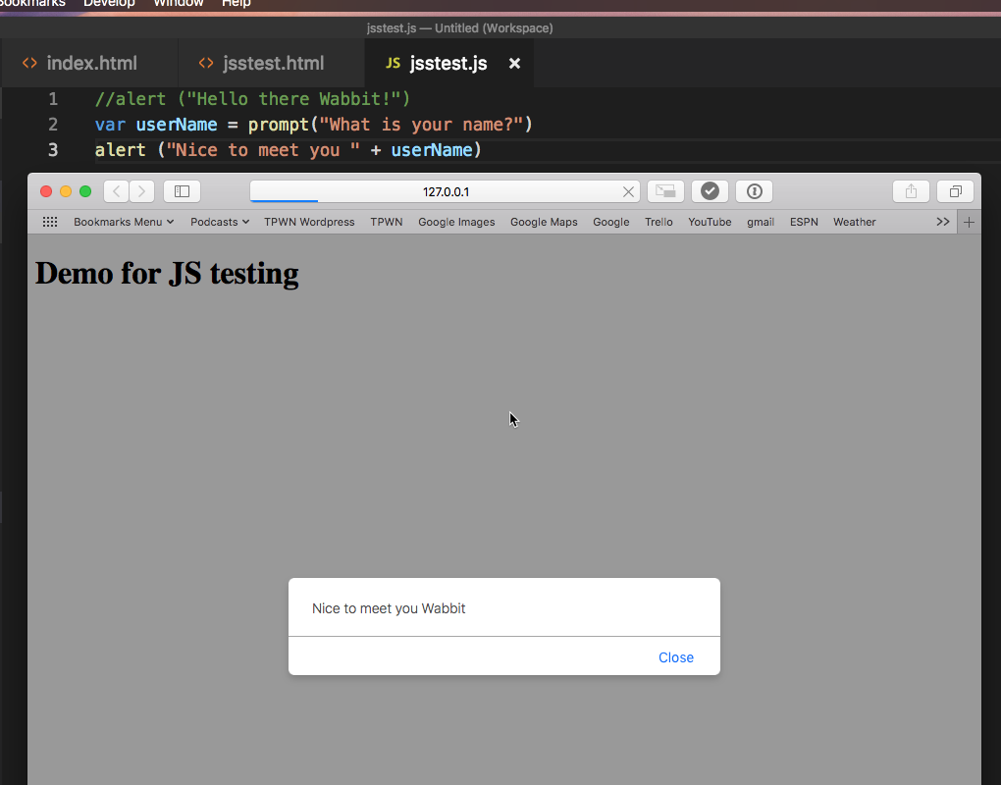This screenshot has height=785, width=1001.
Task: Stop page loading with address bar X
Action: click(x=628, y=192)
